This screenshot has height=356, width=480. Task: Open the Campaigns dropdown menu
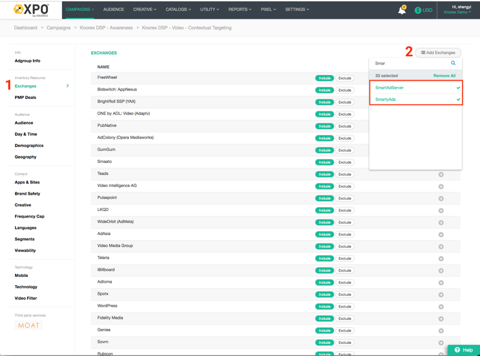(x=80, y=10)
